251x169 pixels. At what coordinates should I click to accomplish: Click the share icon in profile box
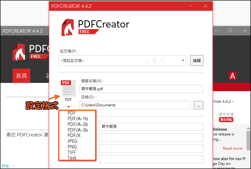click(x=163, y=60)
